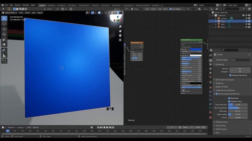Select the Rotate tool
This screenshot has width=252, height=141.
click(4, 34)
